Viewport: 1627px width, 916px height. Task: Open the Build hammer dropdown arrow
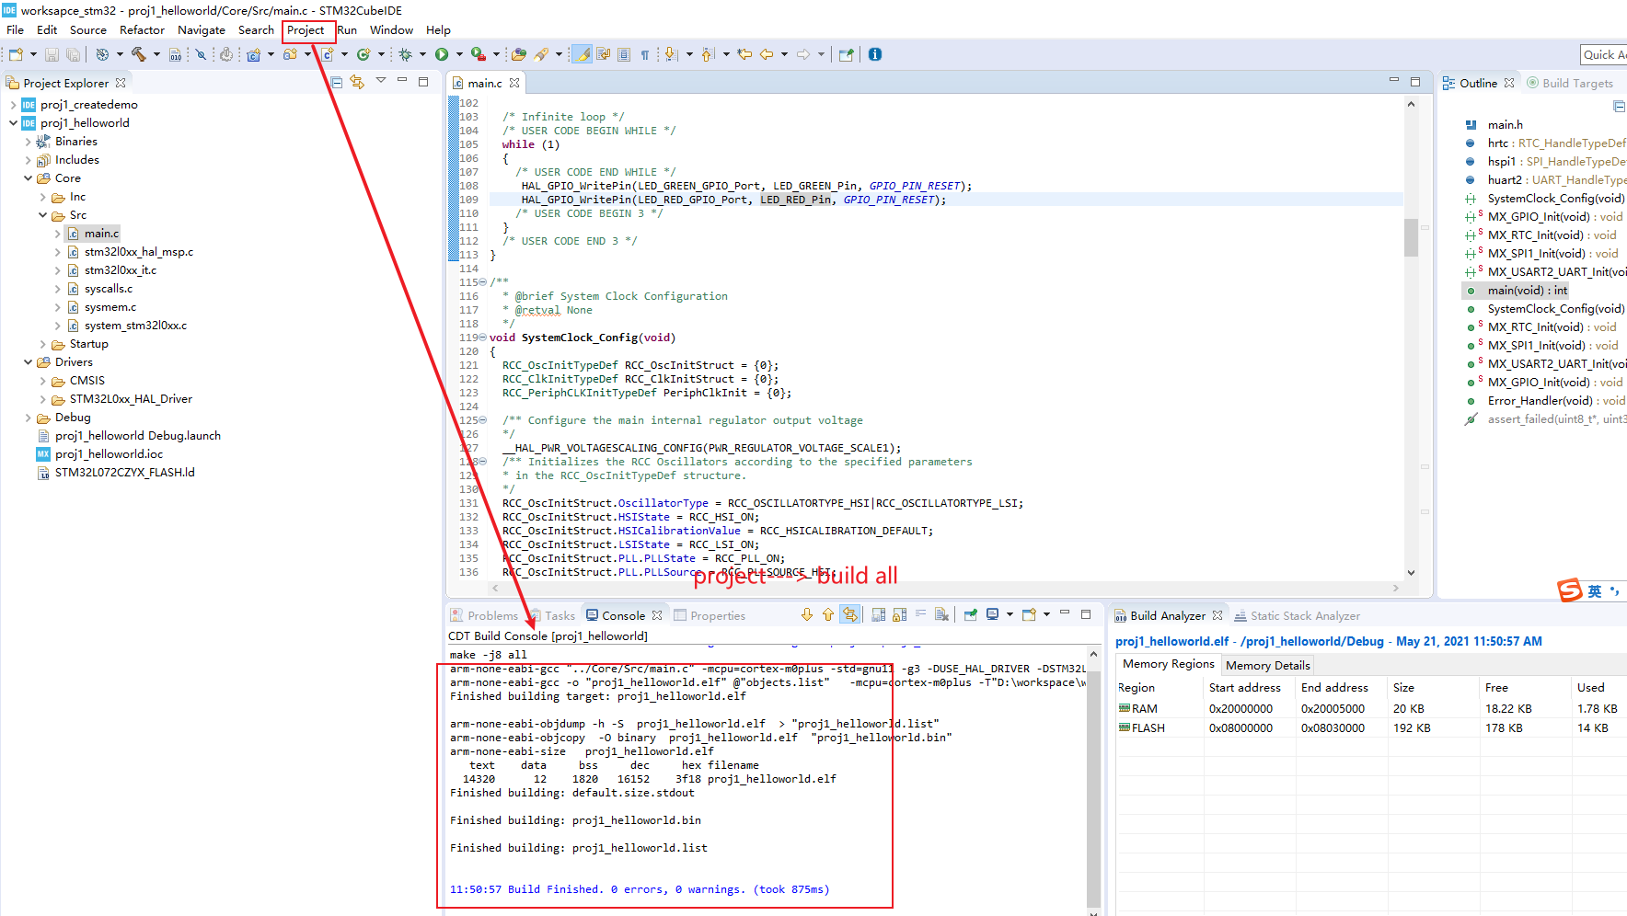(156, 54)
